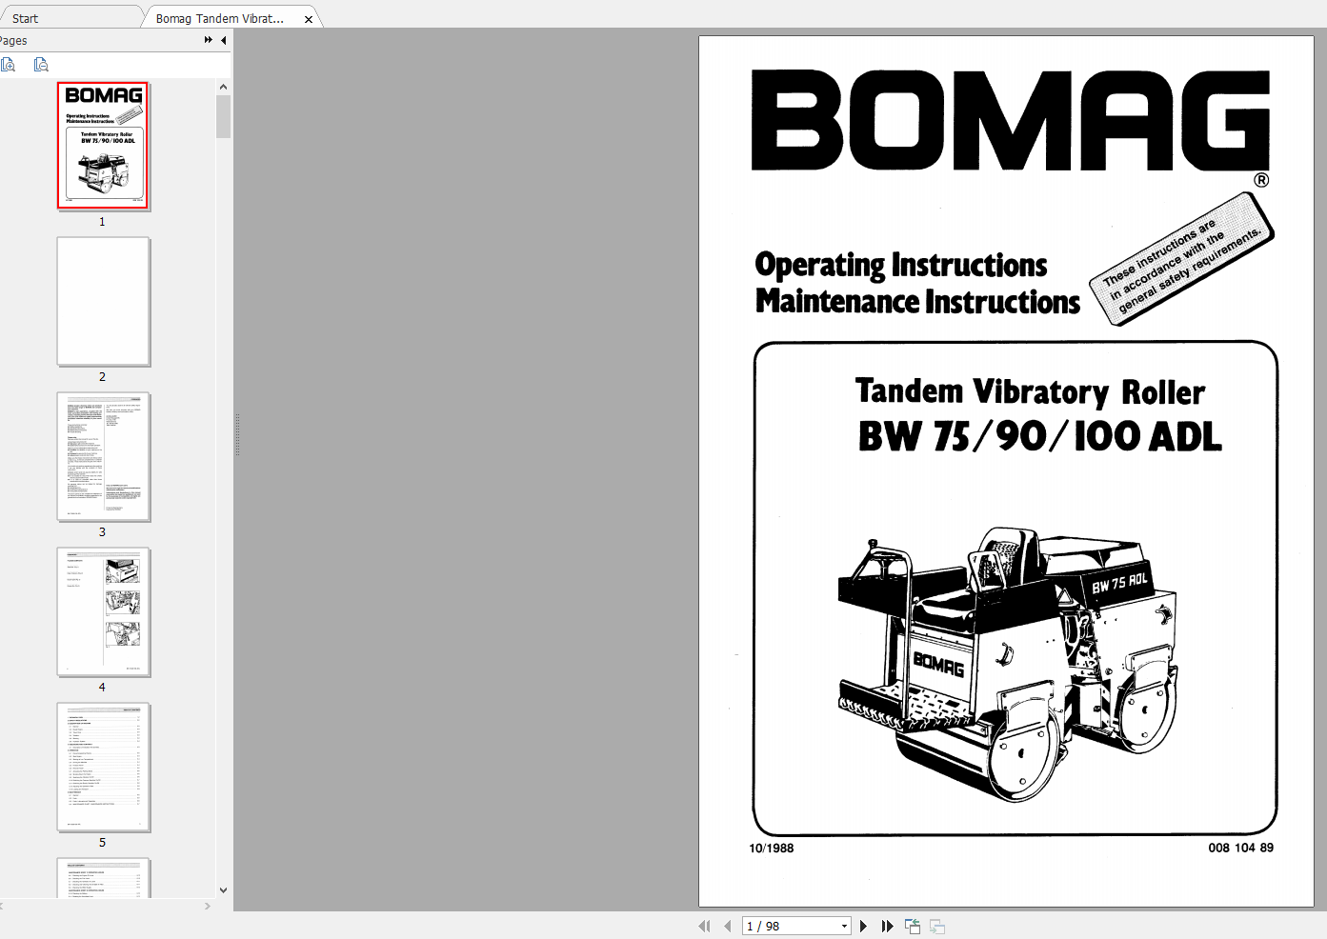Viewport: 1327px width, 939px height.
Task: Expand the Pages panel with double arrow
Action: (x=209, y=40)
